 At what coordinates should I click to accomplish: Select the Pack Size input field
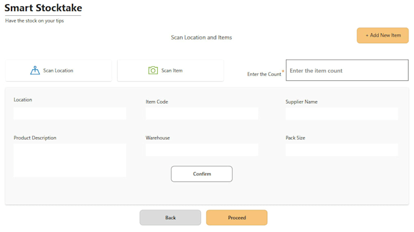tap(342, 150)
